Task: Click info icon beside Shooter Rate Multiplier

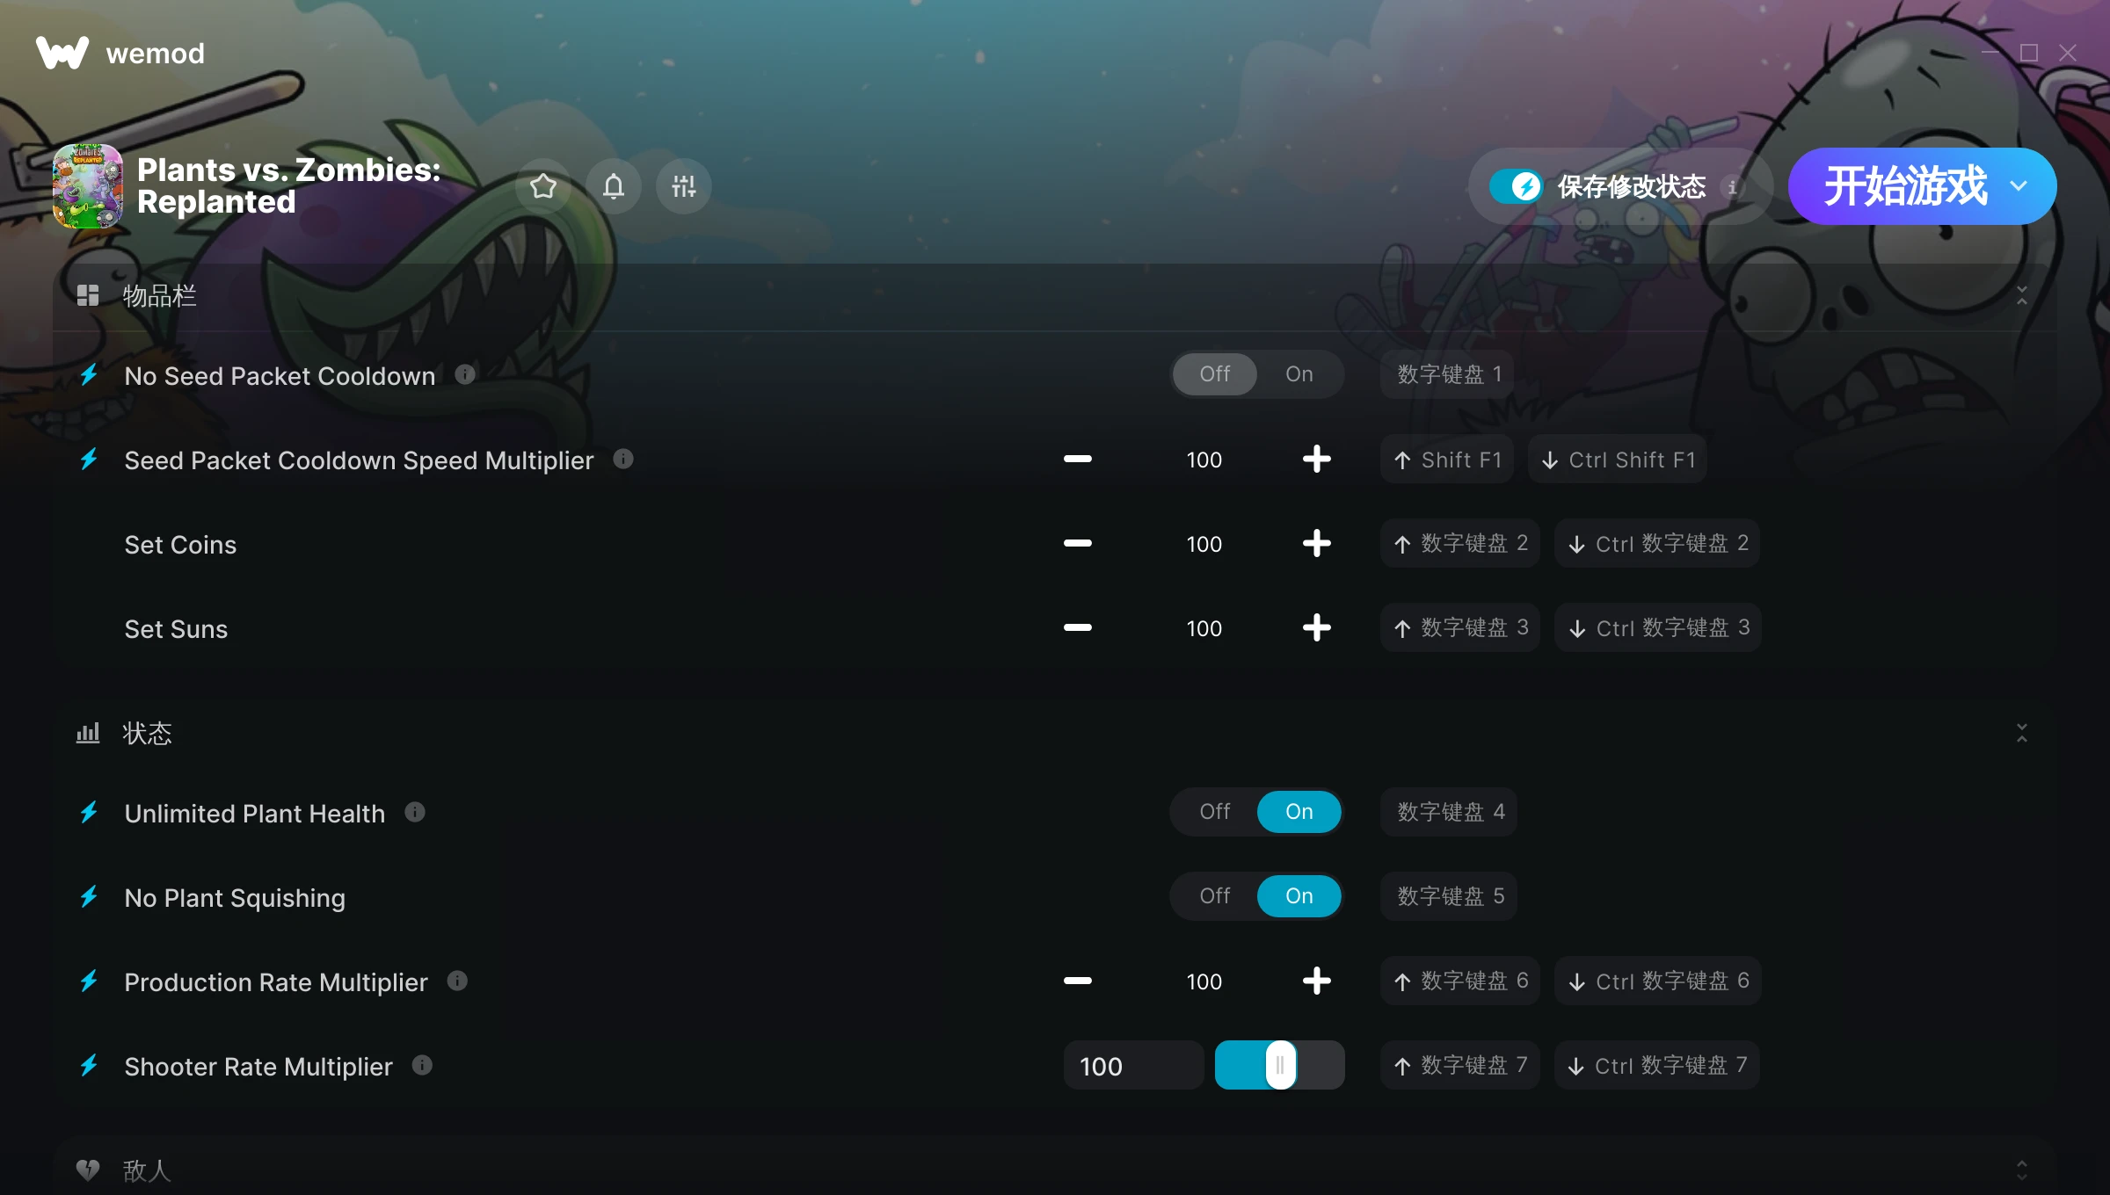Action: [x=422, y=1066]
